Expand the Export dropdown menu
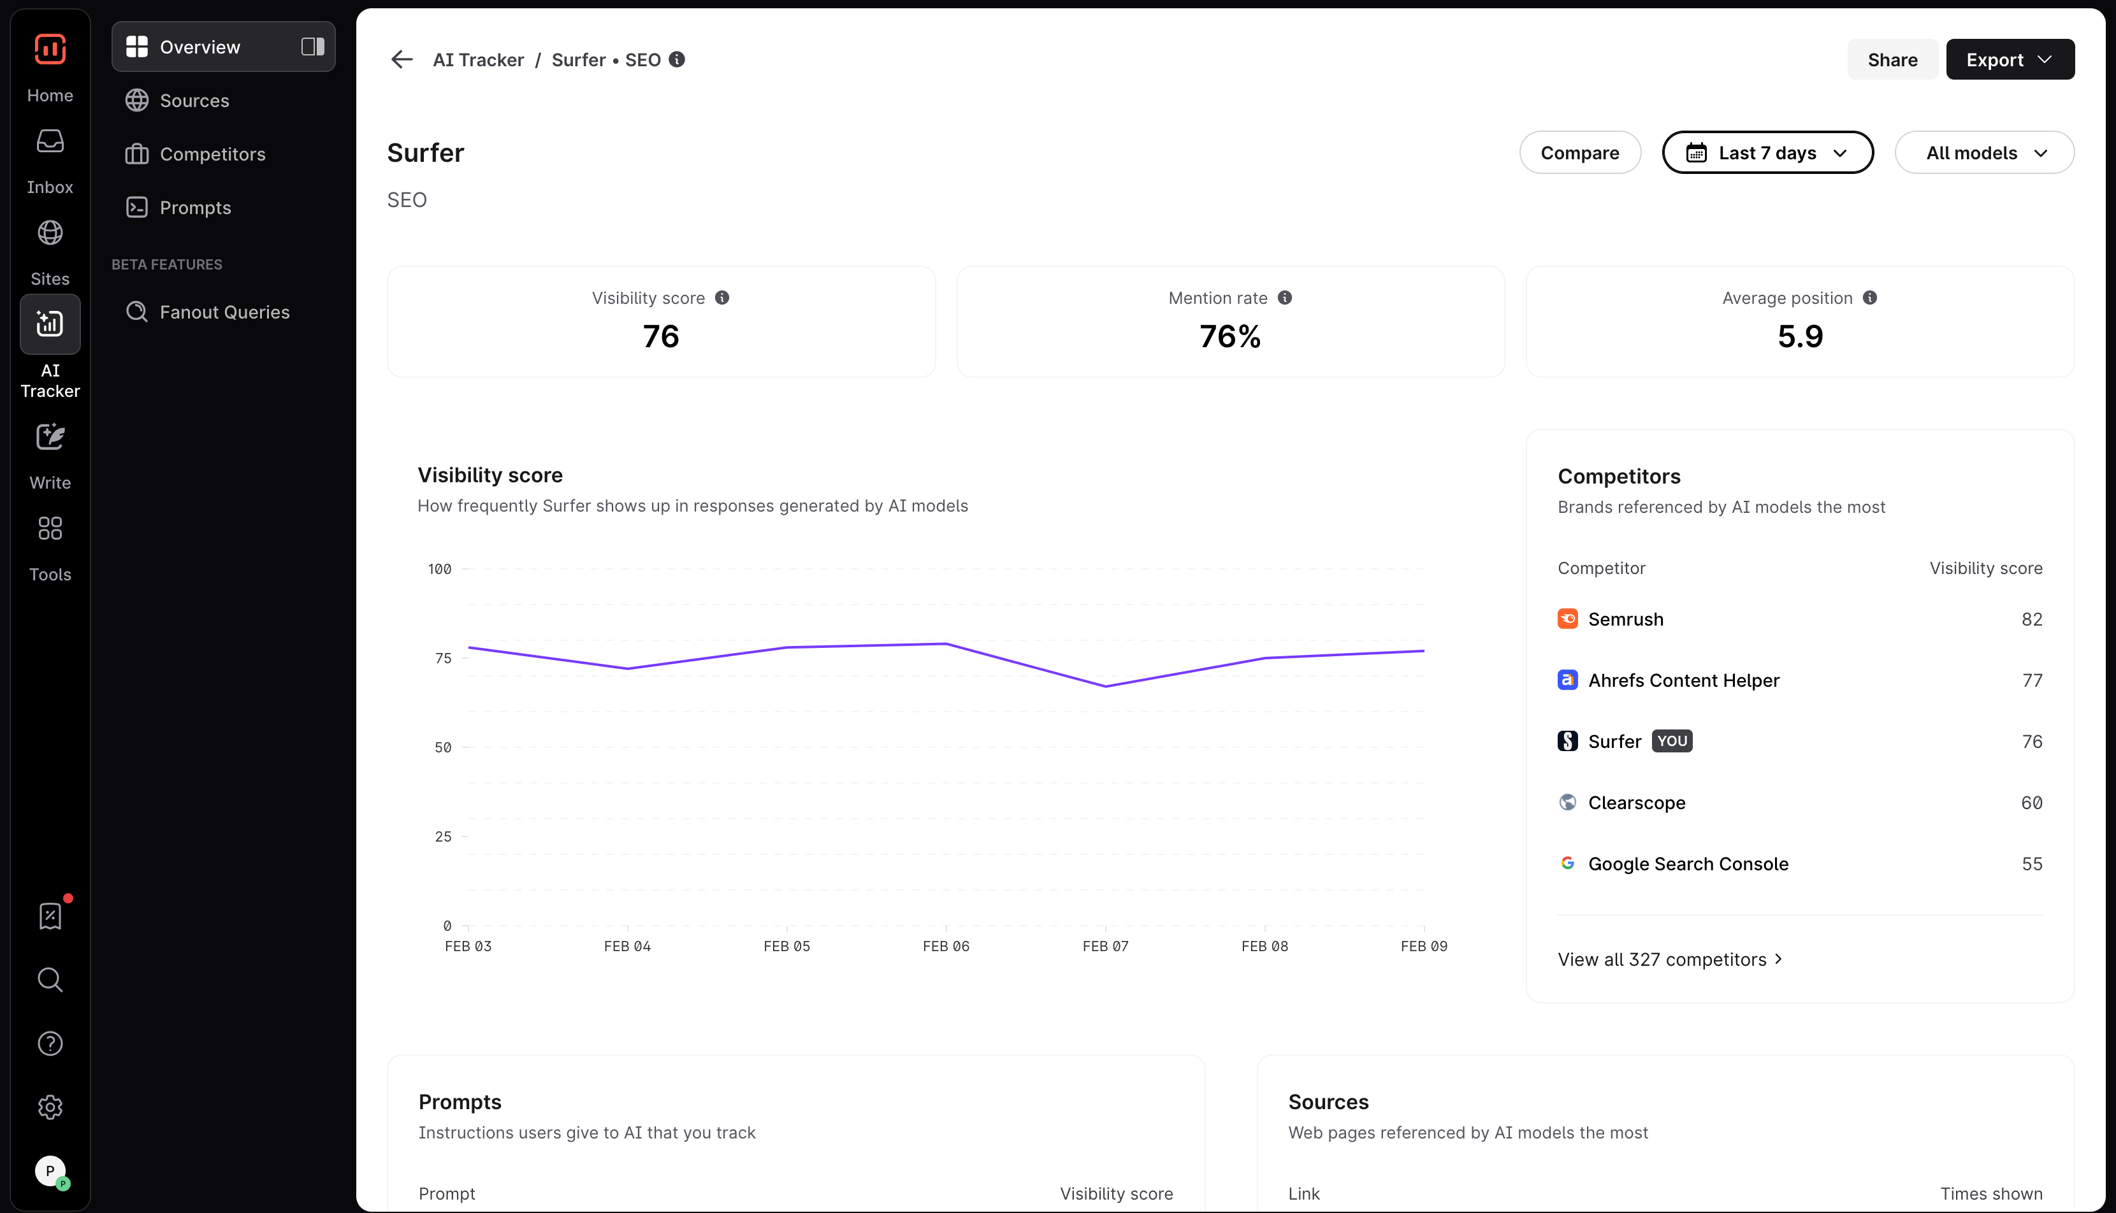Screen dimensions: 2116x1213 [2010, 59]
